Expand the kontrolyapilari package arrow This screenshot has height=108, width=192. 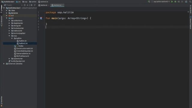[9, 33]
